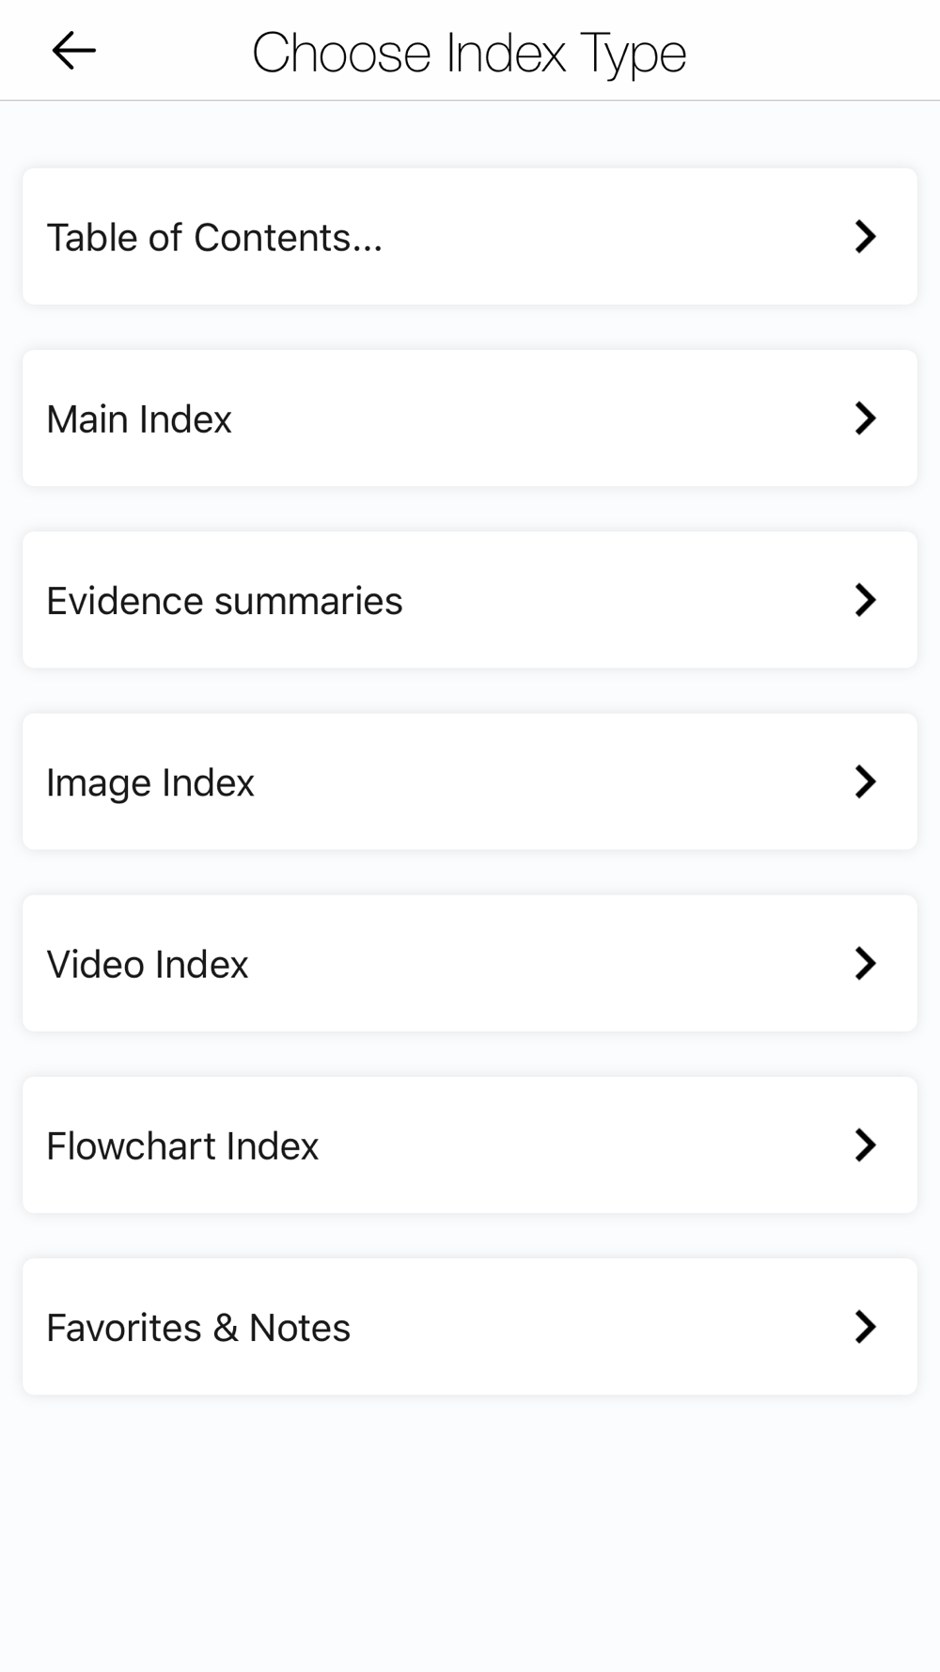Open the Flowchart Index label
This screenshot has height=1672, width=940.
click(x=182, y=1146)
